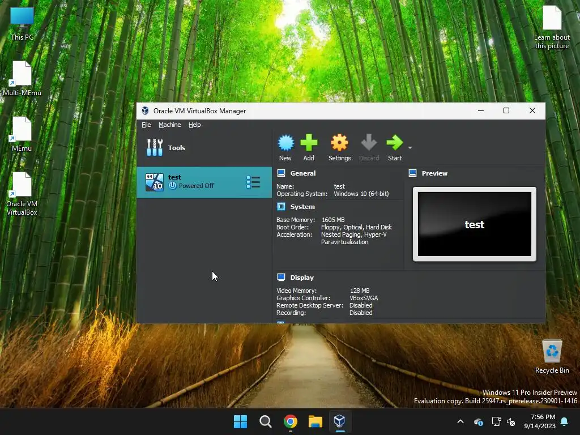Click the Graphics Controller value VBoxSVGA
580x435 pixels.
coord(364,298)
